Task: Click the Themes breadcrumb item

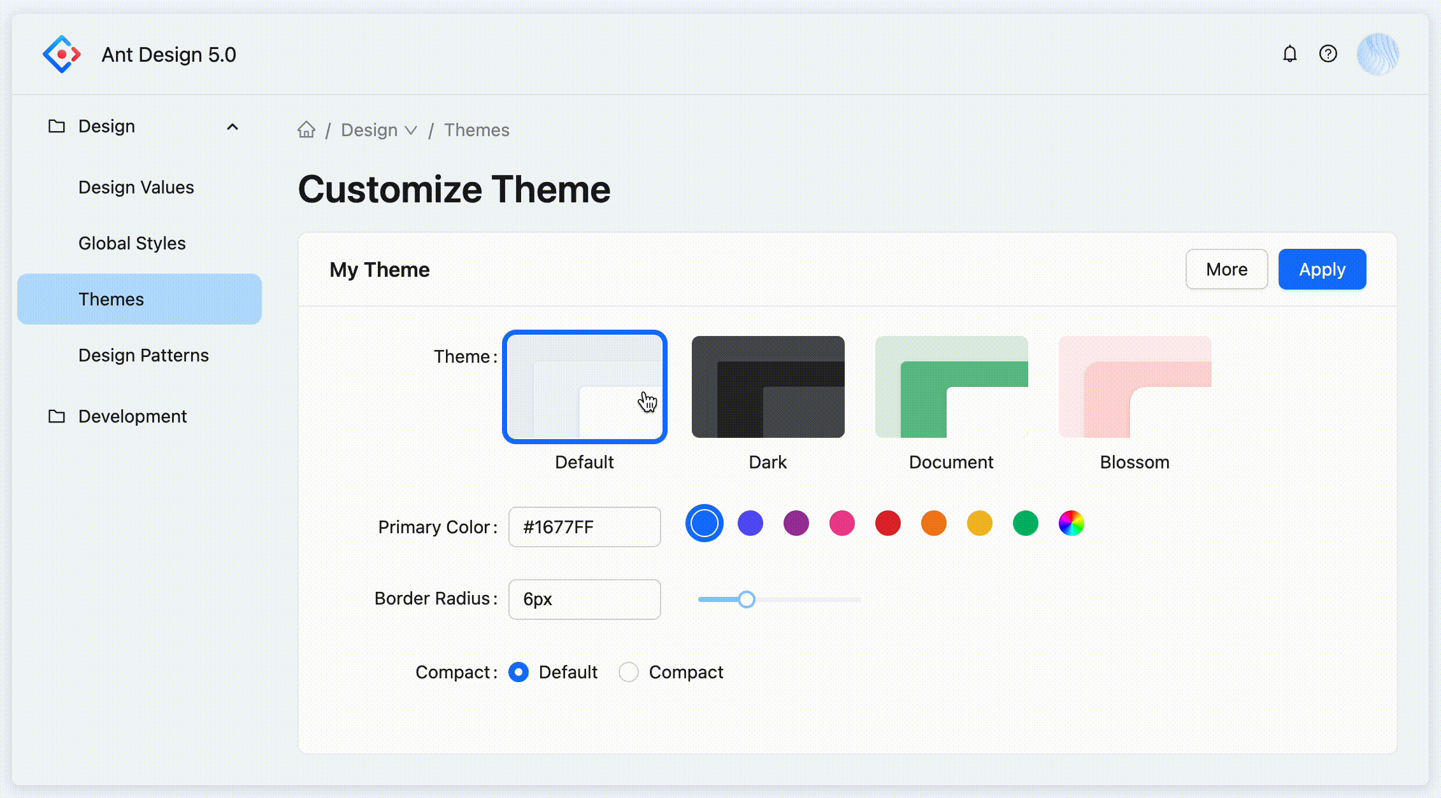Action: click(x=477, y=130)
